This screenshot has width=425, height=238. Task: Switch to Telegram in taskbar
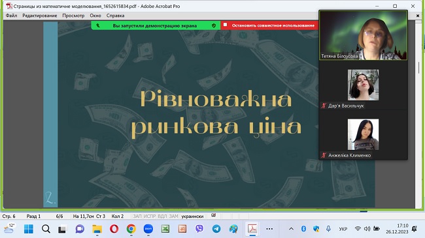[216, 229]
